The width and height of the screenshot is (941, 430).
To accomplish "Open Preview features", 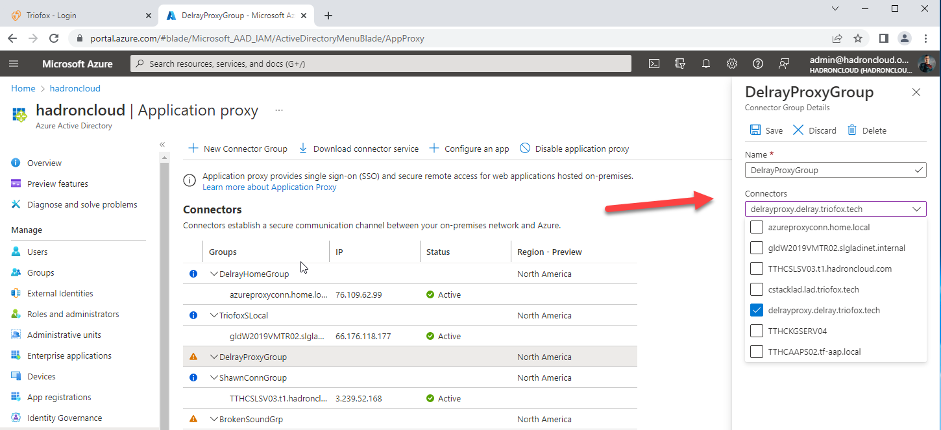I will point(57,184).
